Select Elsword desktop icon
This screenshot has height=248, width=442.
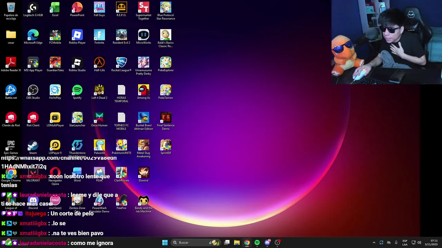pyautogui.click(x=144, y=175)
